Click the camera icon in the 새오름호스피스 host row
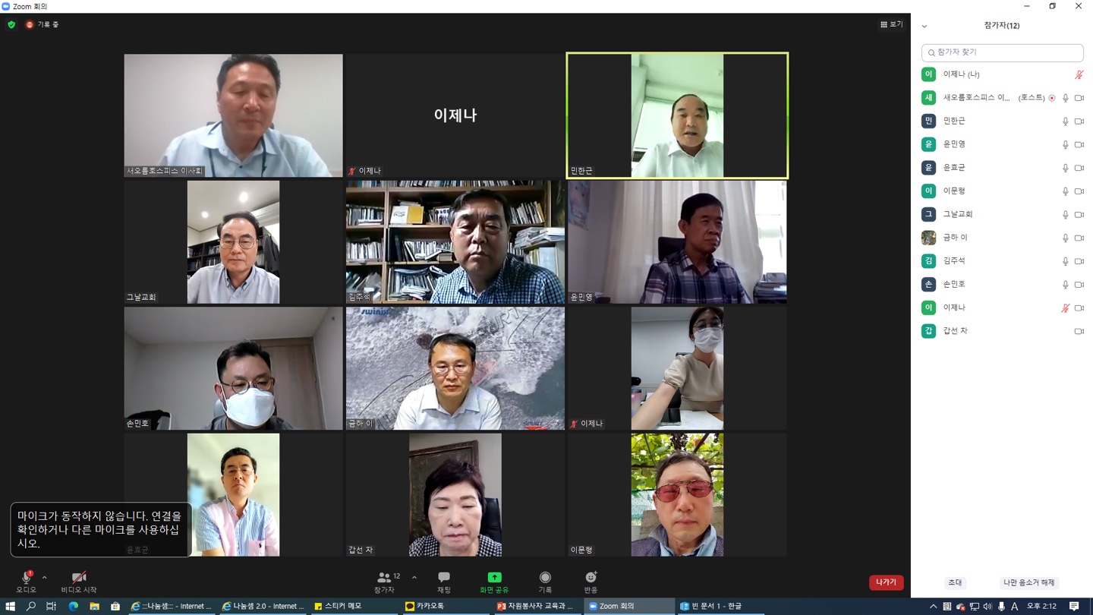The image size is (1093, 615). 1079,98
